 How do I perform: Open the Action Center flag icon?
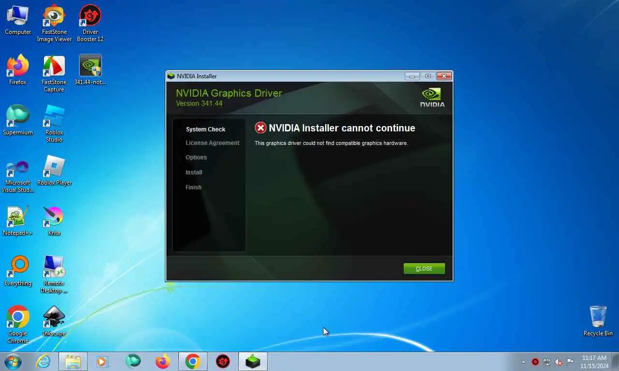(x=570, y=362)
